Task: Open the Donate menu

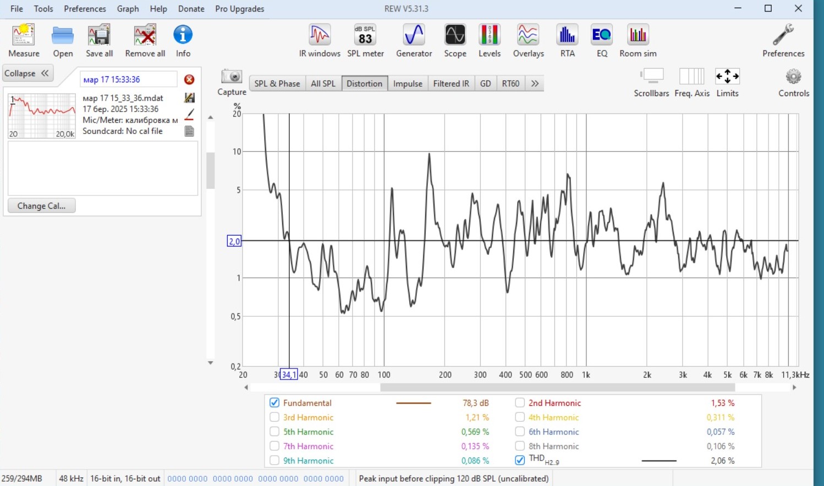Action: [x=191, y=9]
